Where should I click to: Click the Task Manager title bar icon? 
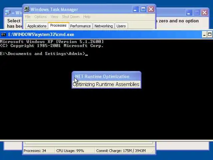(27, 9)
